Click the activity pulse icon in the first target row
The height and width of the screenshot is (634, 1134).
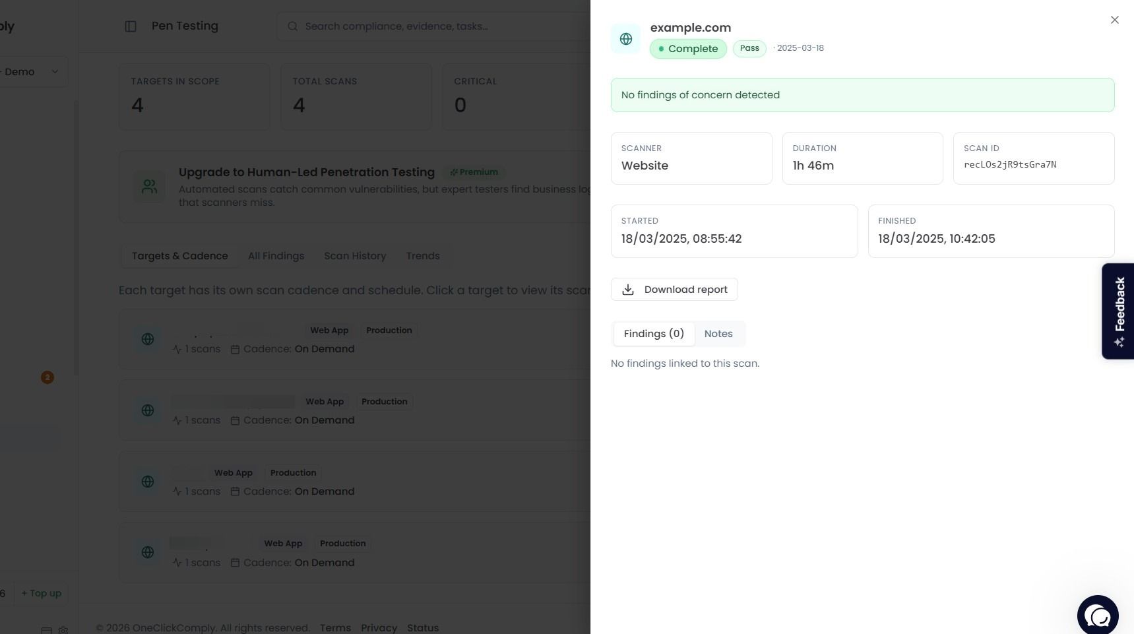tap(177, 349)
